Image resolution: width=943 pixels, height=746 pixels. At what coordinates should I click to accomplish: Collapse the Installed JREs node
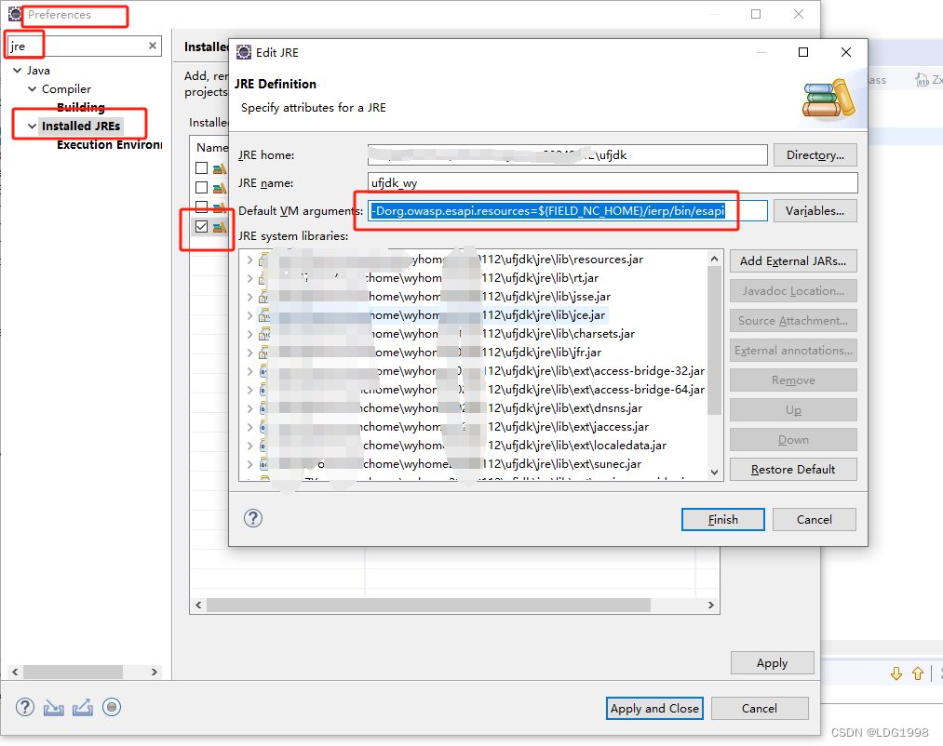point(32,127)
